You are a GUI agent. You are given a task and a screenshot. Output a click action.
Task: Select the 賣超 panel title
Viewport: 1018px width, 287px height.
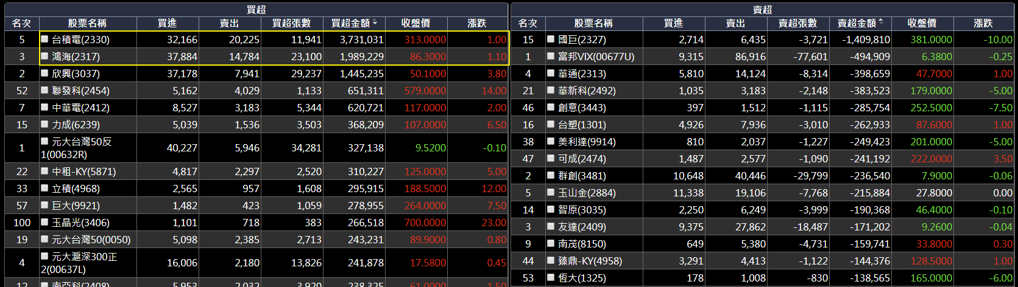pos(762,10)
